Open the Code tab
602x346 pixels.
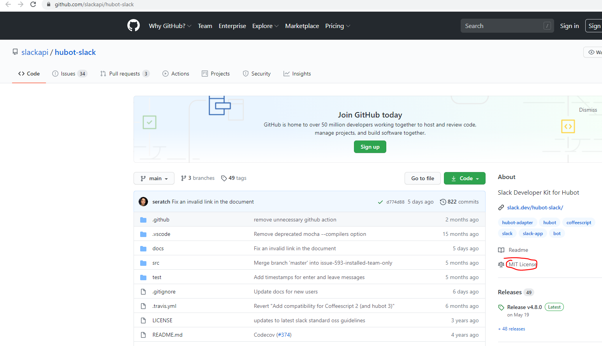click(29, 74)
